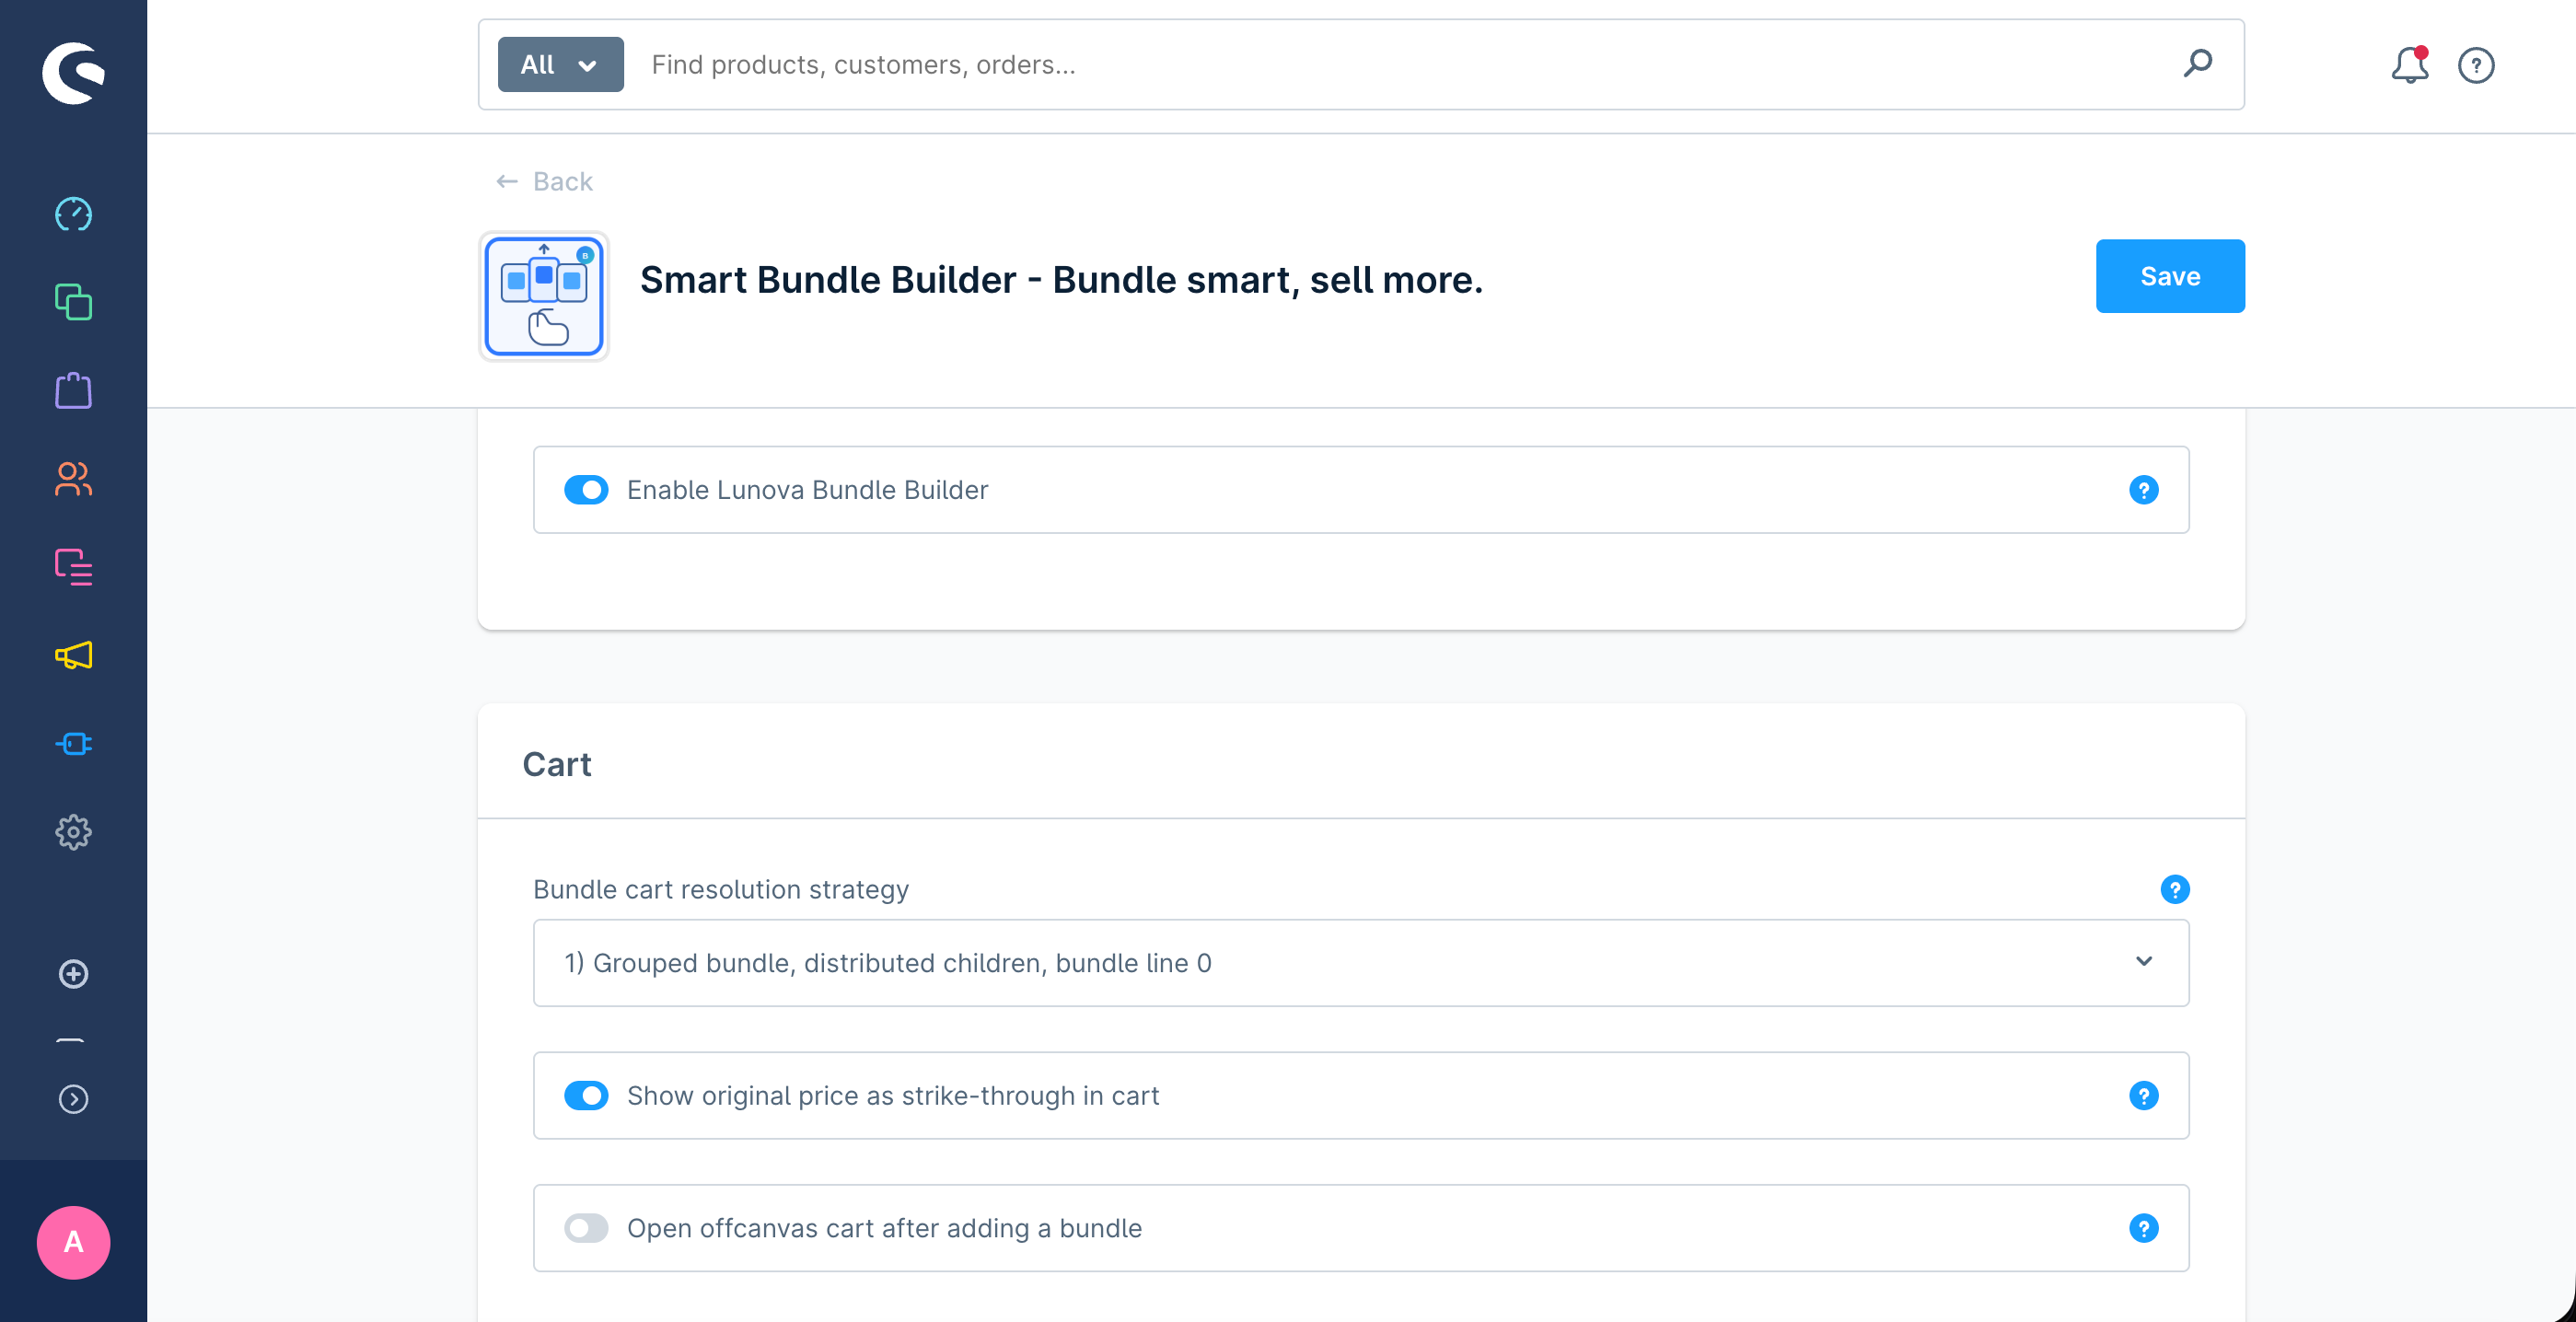Turn off strike-through price display in cart
The width and height of the screenshot is (2576, 1322).
coord(586,1095)
